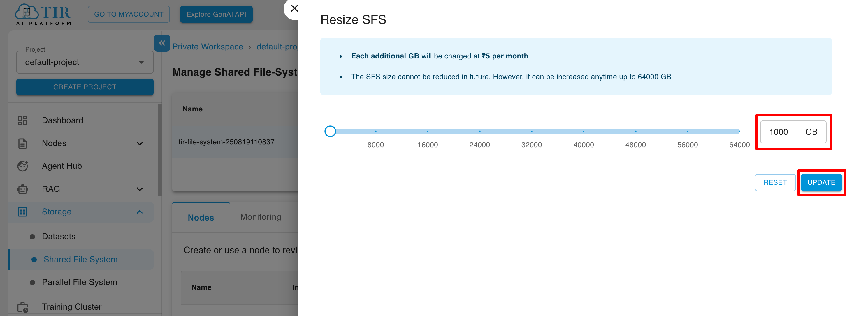Select the Datasets storage entry
Image resolution: width=854 pixels, height=316 pixels.
tap(59, 236)
